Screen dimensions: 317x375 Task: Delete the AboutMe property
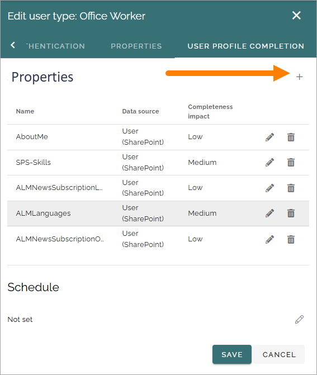pyautogui.click(x=291, y=137)
